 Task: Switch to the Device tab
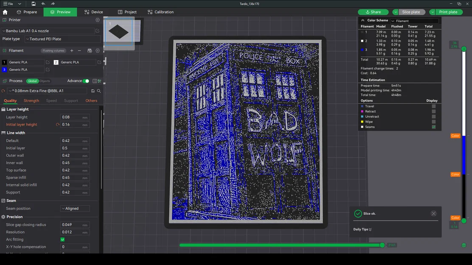coord(94,12)
